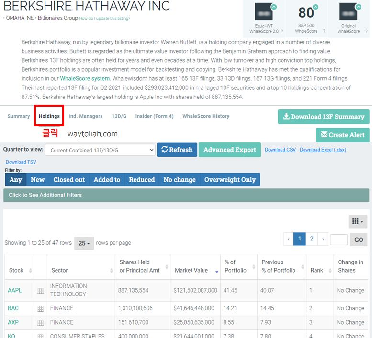The width and height of the screenshot is (372, 338).
Task: Open Advanced Export
Action: [230, 150]
